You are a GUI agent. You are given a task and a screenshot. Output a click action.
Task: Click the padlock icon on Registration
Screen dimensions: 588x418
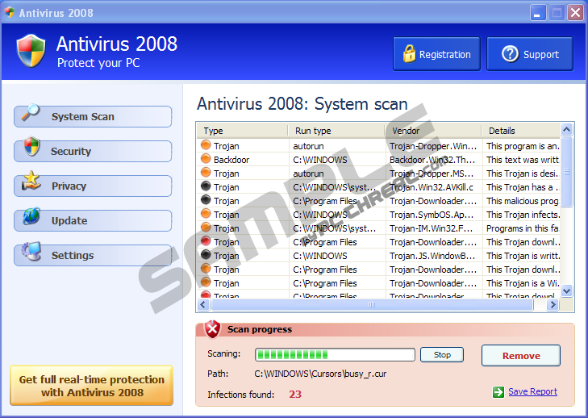click(409, 53)
